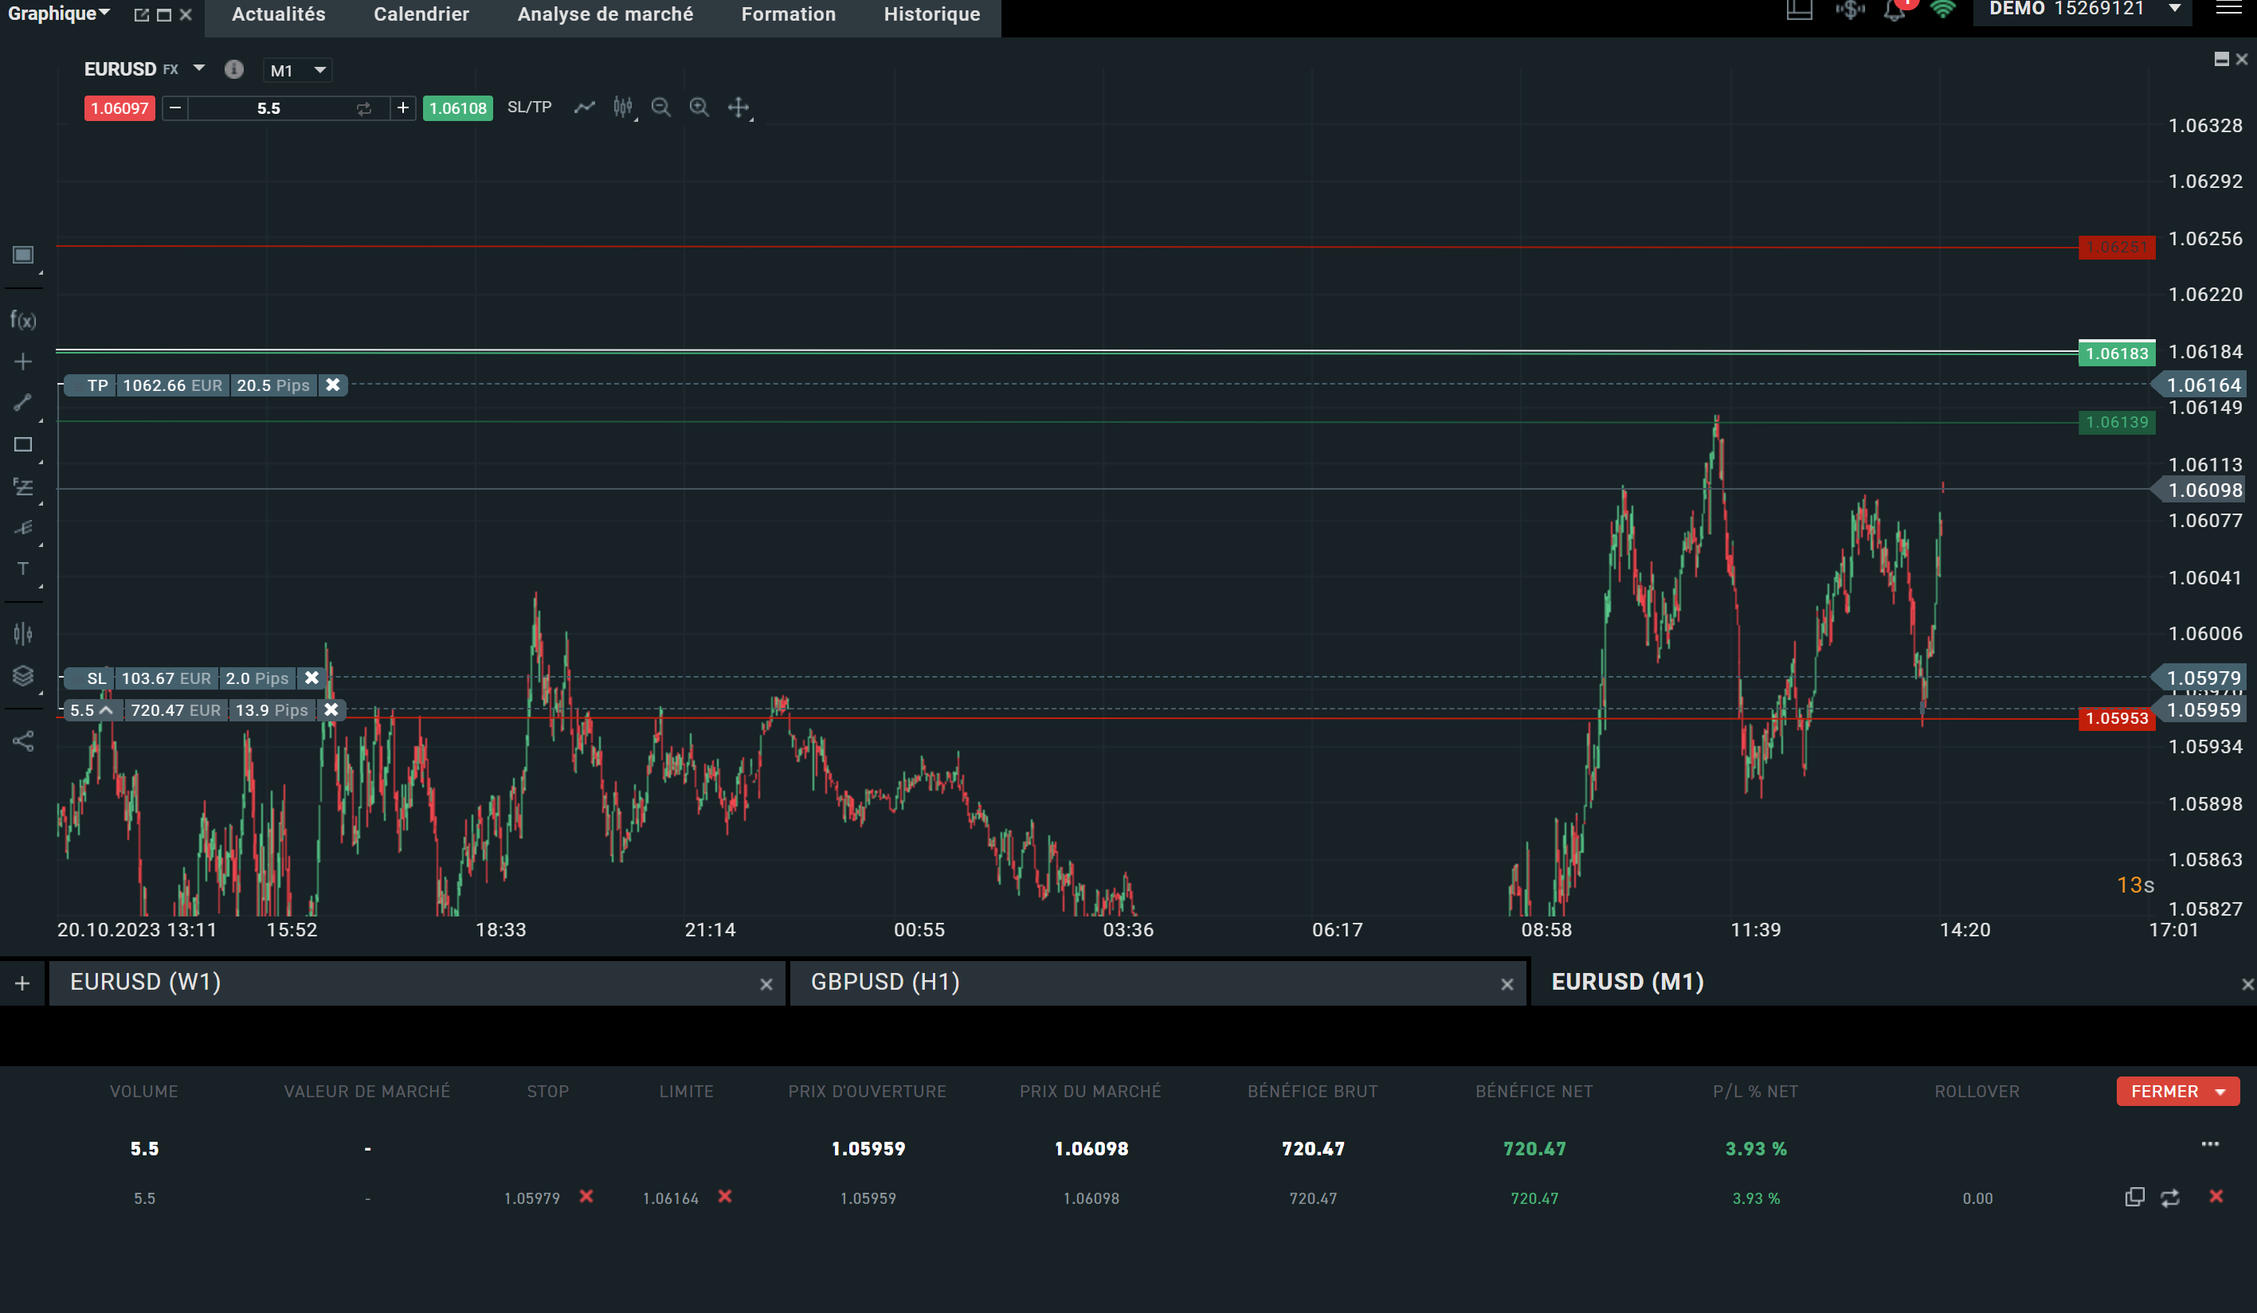Remove the TP order label
2257x1313 pixels.
tap(332, 385)
